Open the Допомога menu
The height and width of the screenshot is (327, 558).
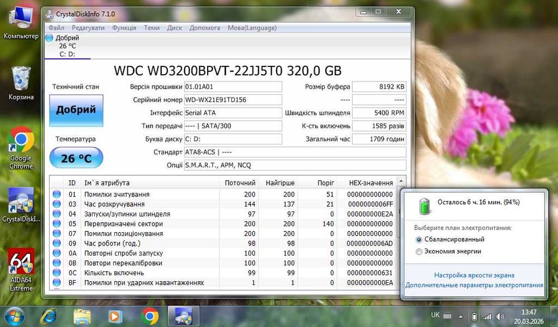[x=205, y=28]
